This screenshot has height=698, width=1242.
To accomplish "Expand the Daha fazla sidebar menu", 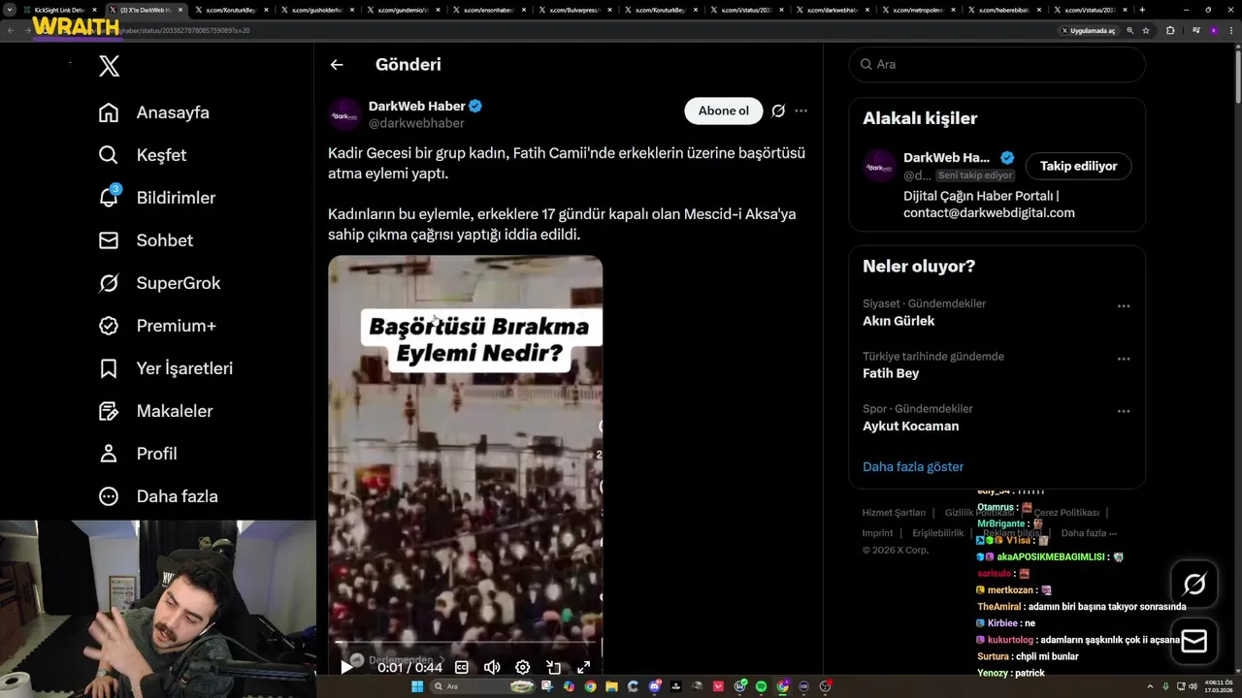I will click(157, 496).
